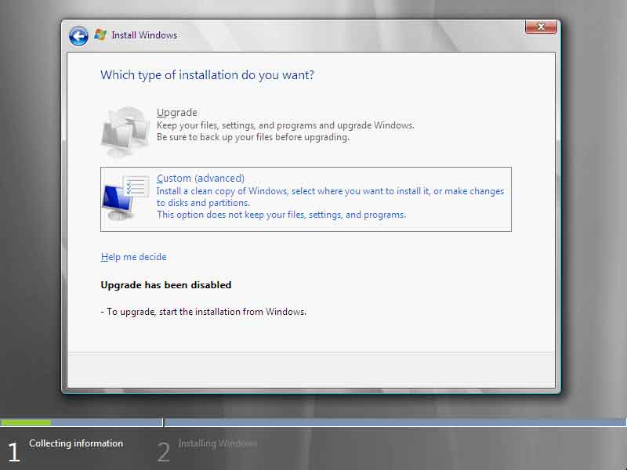Click the "Upgrade has been disabled" message

[166, 285]
